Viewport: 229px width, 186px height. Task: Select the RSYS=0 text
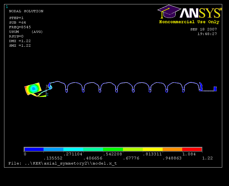[x=16, y=36]
